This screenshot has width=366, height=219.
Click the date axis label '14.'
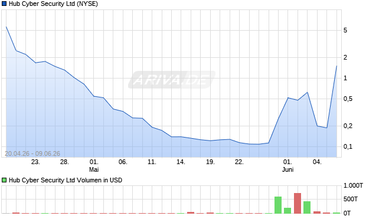(181, 162)
